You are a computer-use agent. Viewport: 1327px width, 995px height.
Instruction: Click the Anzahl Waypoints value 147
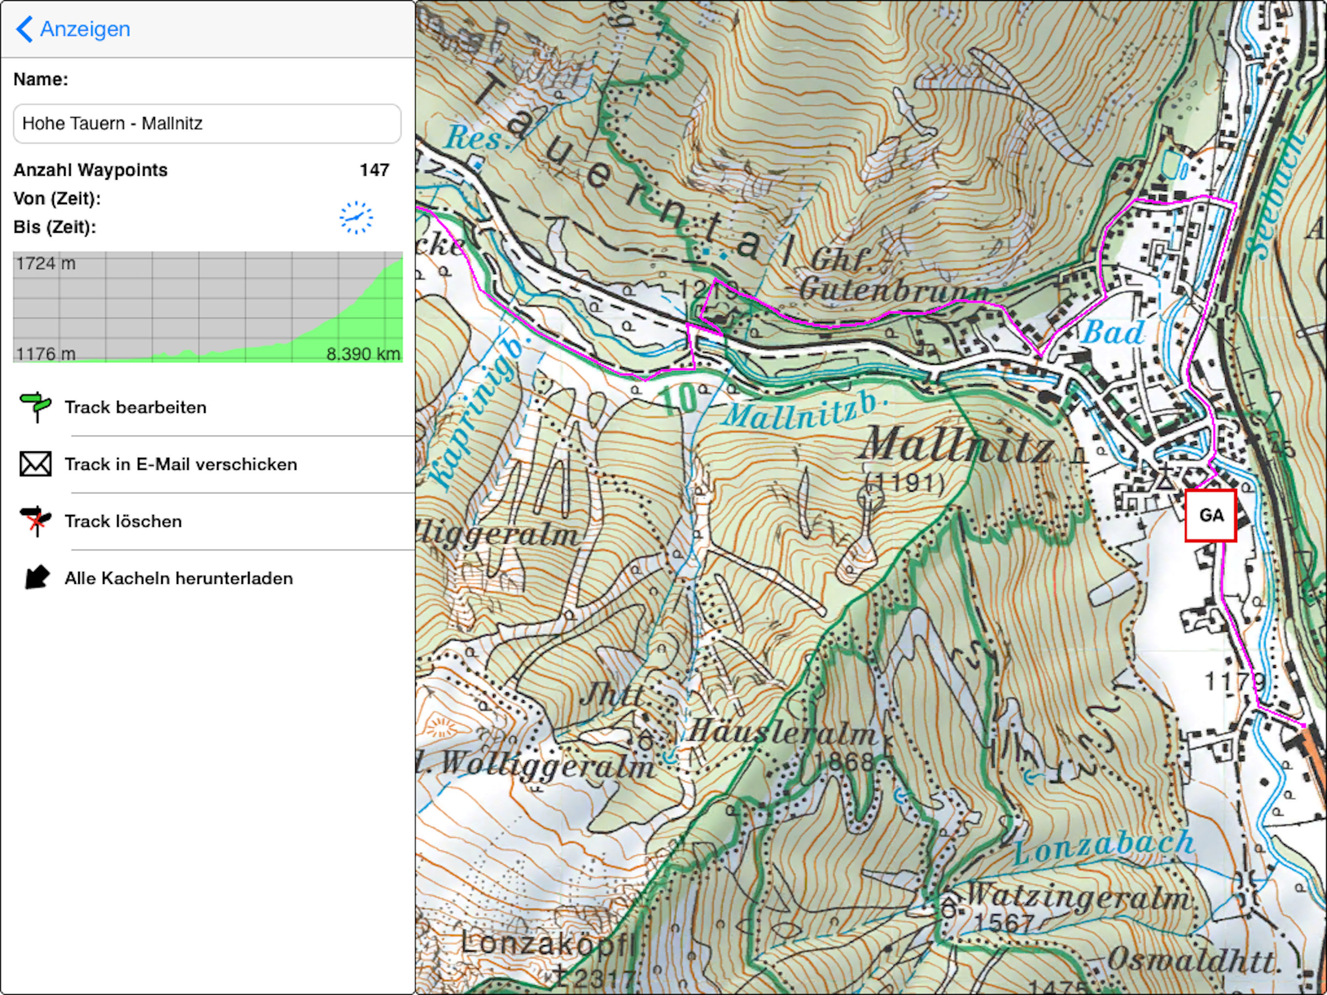coord(374,171)
